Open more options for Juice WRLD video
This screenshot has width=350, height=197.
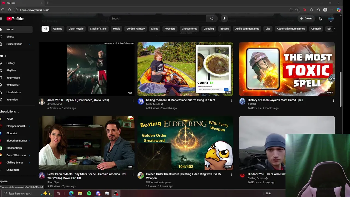pos(133,100)
